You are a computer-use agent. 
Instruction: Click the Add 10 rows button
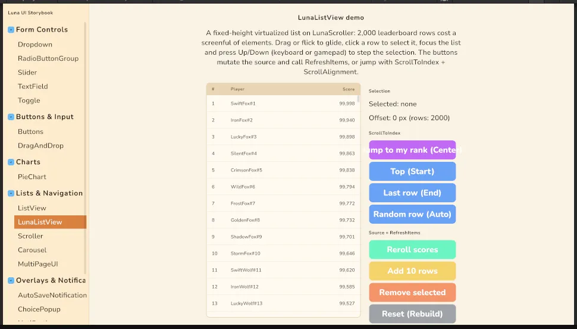pyautogui.click(x=412, y=271)
